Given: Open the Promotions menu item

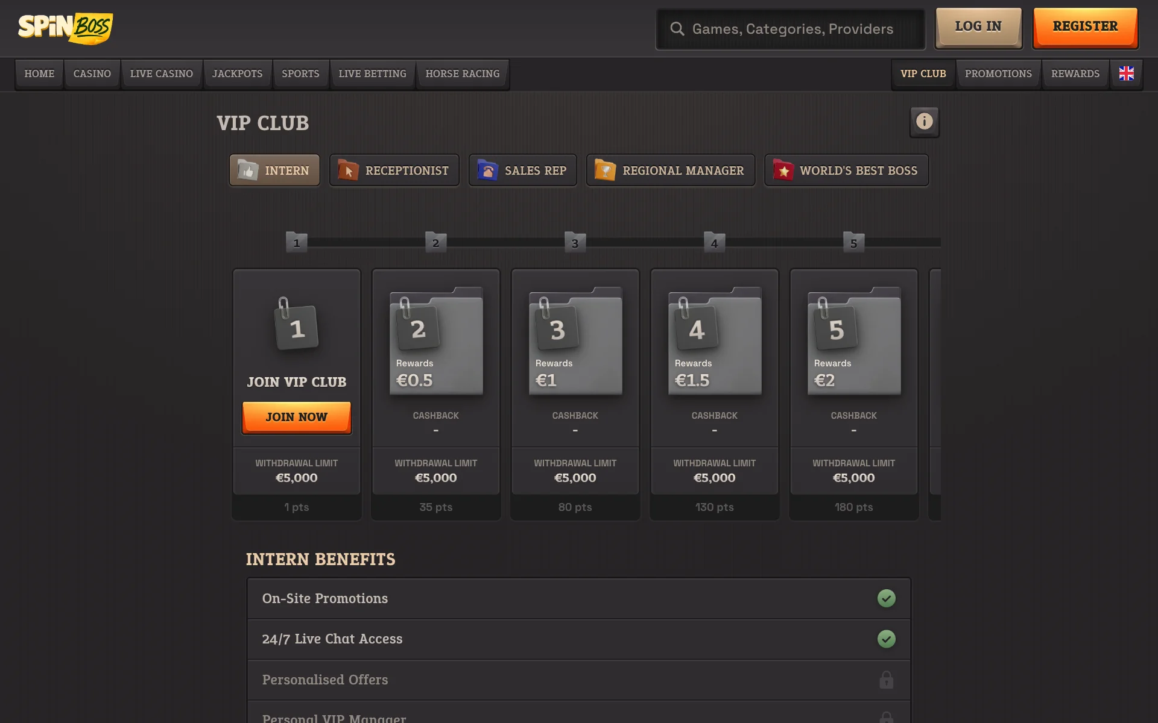Looking at the screenshot, I should coord(998,74).
